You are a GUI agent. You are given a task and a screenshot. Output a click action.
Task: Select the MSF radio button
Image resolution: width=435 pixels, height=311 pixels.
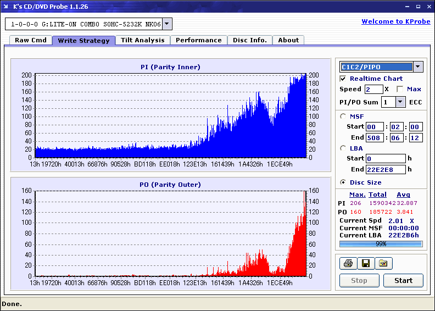pos(343,116)
